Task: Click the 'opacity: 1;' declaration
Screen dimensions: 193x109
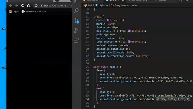Action: point(107,92)
